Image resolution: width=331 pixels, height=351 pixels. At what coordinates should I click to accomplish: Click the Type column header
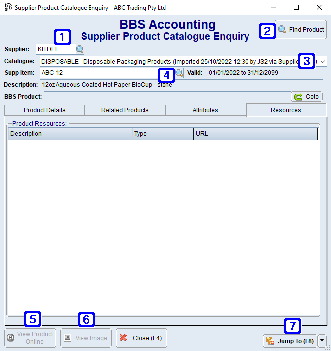[163, 134]
